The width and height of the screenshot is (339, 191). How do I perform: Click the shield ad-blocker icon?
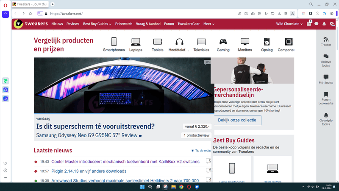point(259,14)
